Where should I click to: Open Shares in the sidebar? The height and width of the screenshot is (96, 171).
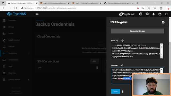pos(11,34)
